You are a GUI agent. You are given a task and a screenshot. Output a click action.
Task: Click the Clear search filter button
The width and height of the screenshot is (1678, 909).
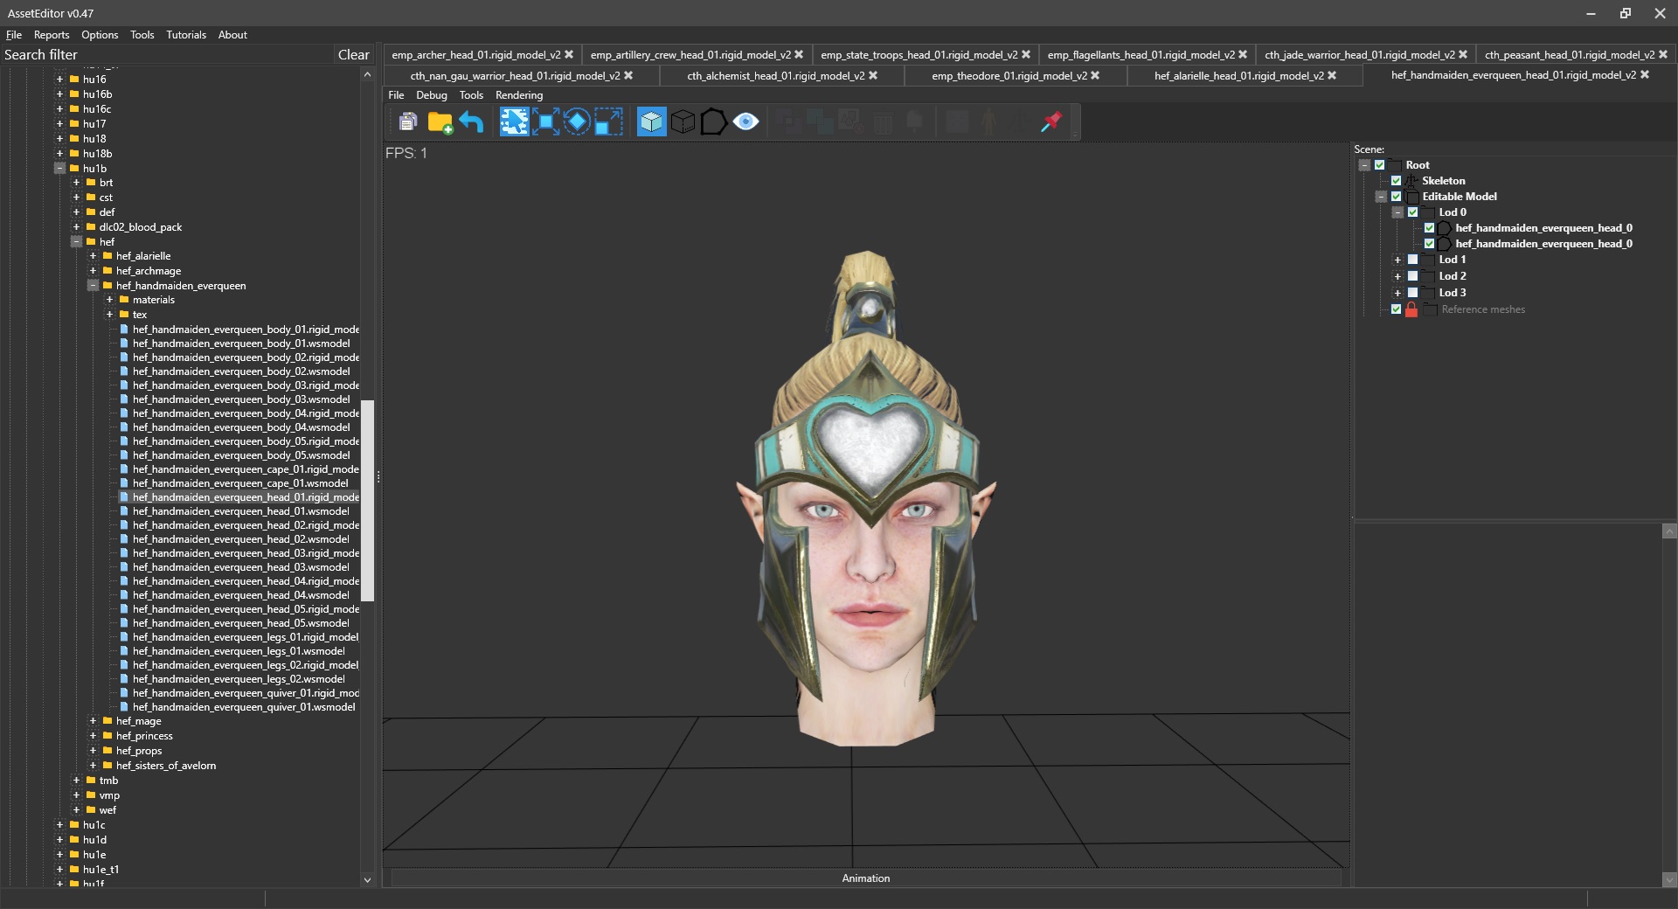[353, 54]
